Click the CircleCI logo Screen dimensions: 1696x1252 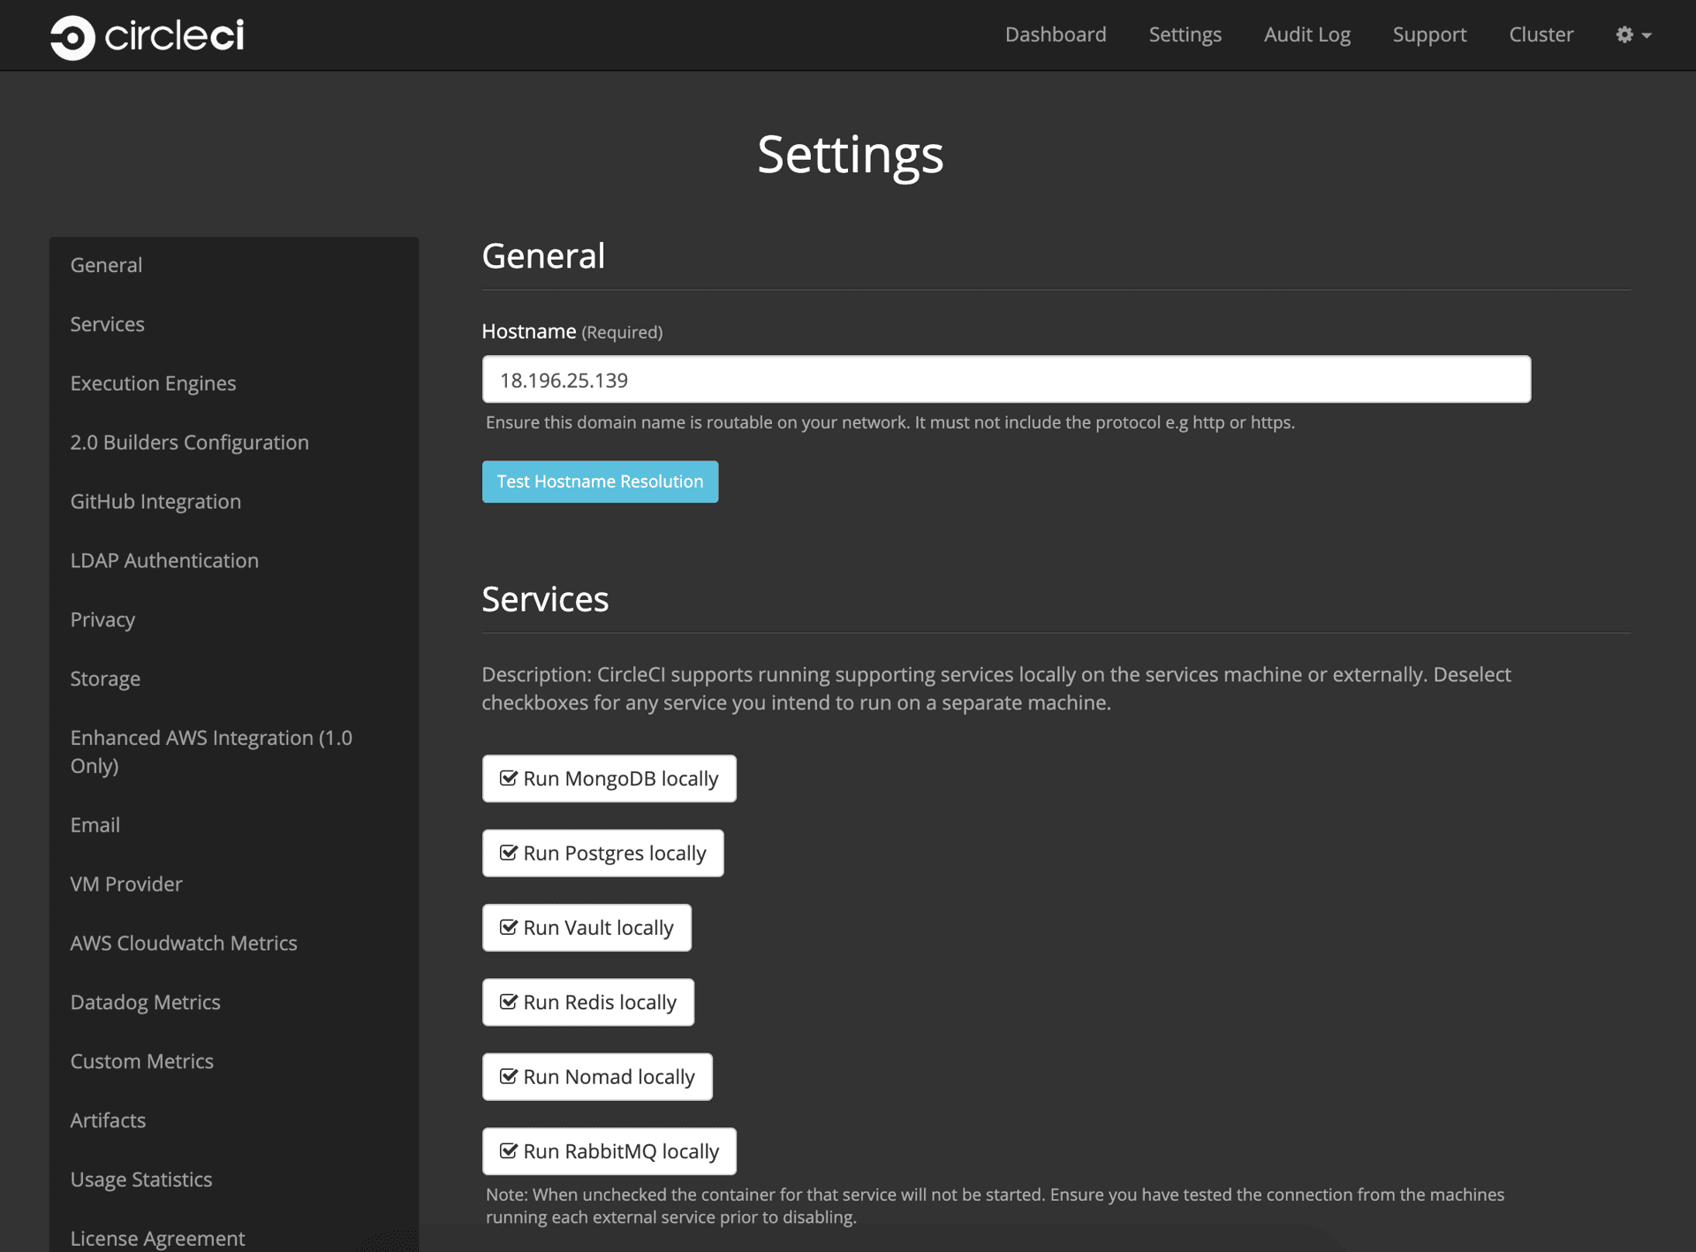[x=147, y=36]
